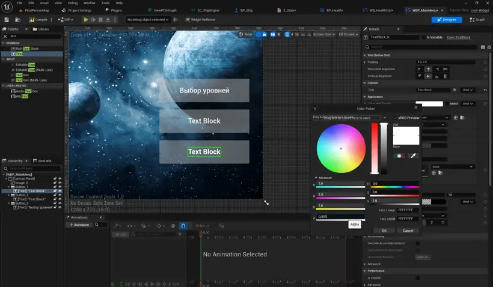Toggle the Is Volatile checkbox

tap(417, 278)
